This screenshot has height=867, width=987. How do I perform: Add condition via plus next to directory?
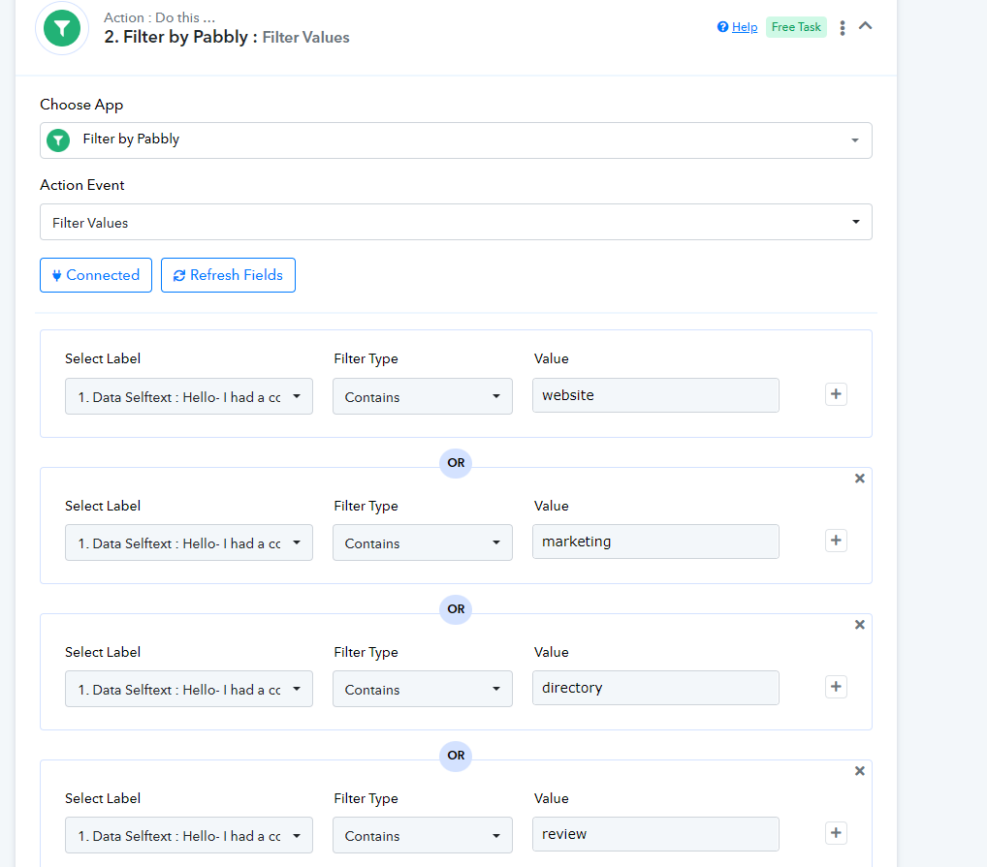836,687
